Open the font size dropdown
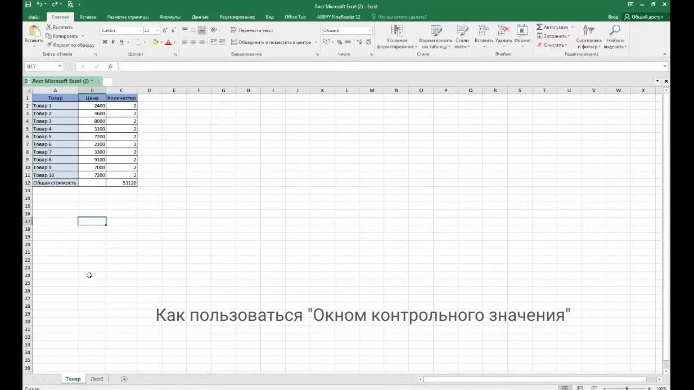This screenshot has width=694, height=390. [x=156, y=29]
